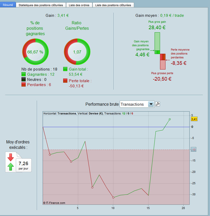Open the Liste des ordres tab
The image size is (210, 216).
tap(79, 5)
